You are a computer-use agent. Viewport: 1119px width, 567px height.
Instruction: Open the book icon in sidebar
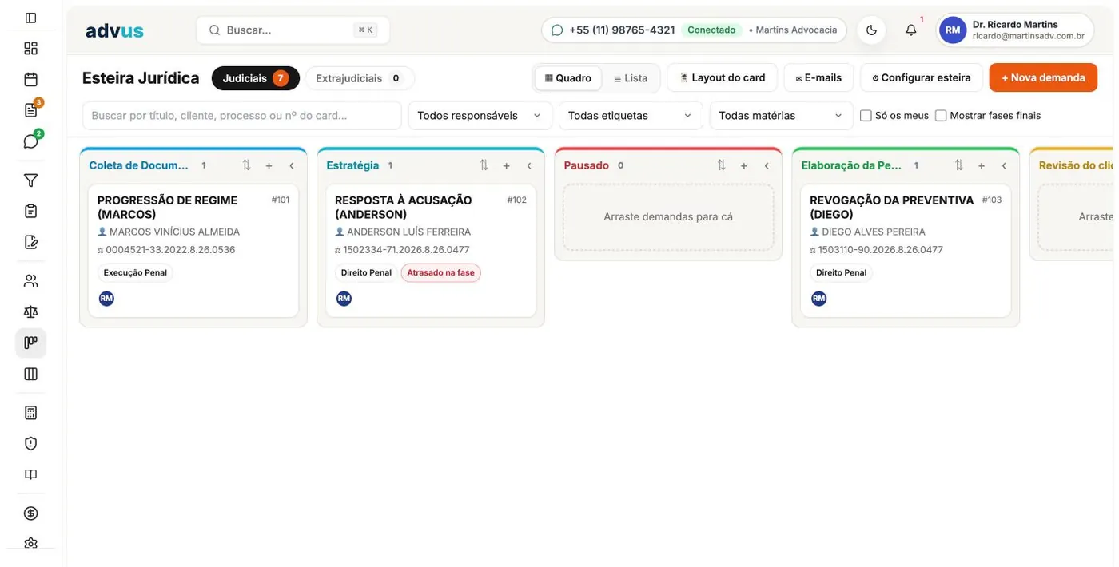(x=30, y=474)
